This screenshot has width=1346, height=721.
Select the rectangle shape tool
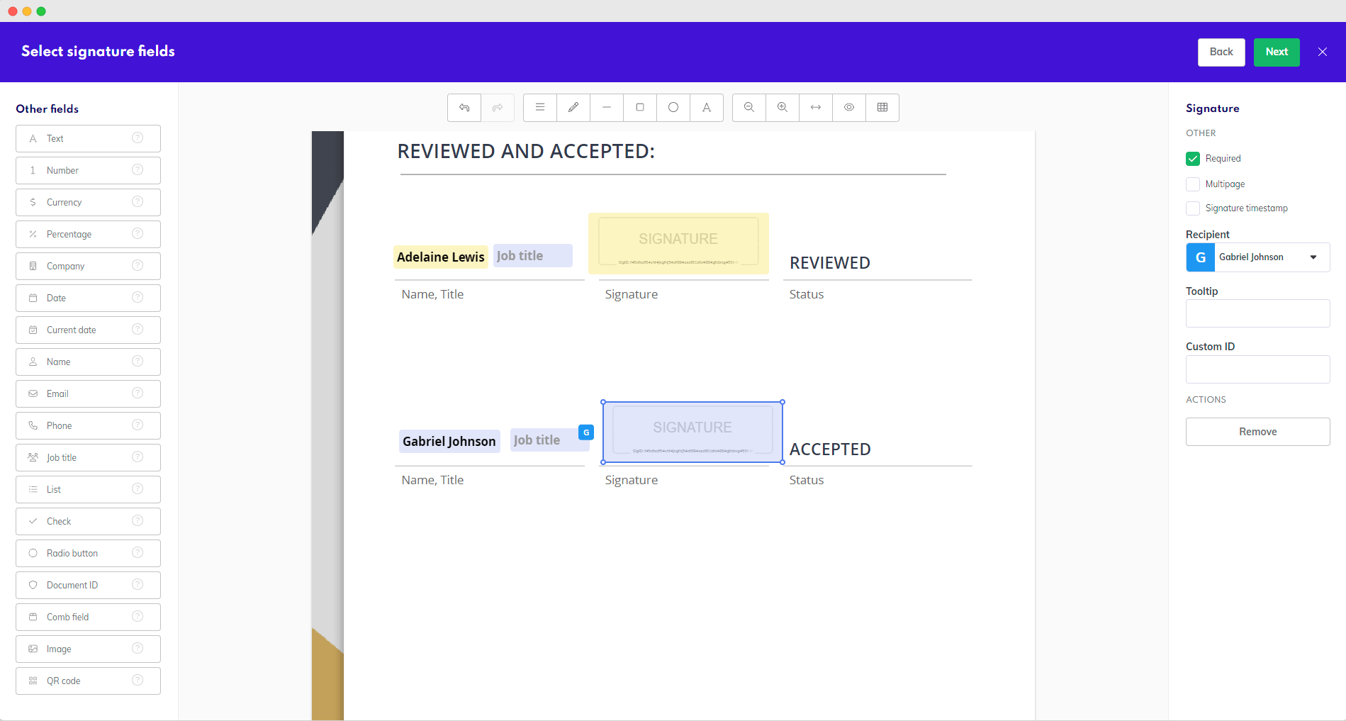(x=640, y=108)
